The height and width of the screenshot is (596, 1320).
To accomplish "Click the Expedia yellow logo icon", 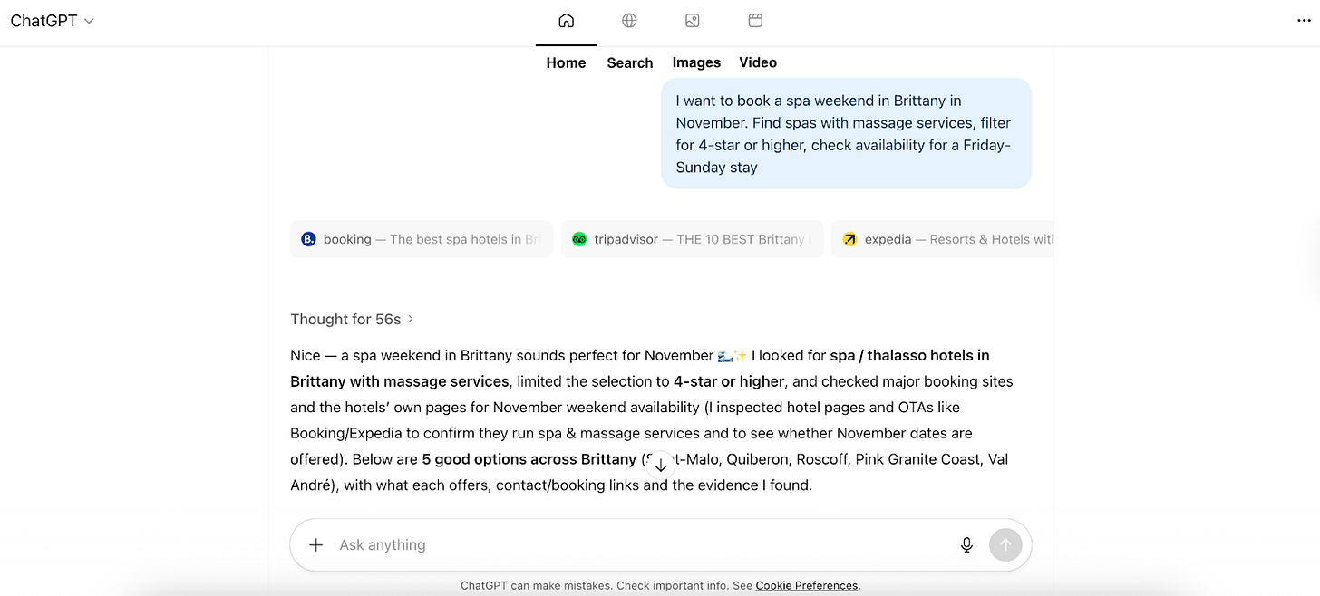I will click(849, 239).
